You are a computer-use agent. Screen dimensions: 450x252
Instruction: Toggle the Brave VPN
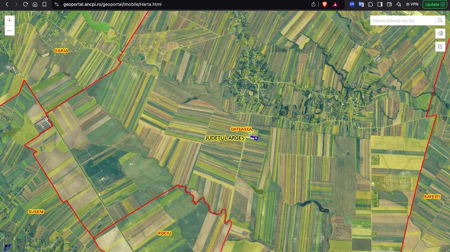point(412,4)
